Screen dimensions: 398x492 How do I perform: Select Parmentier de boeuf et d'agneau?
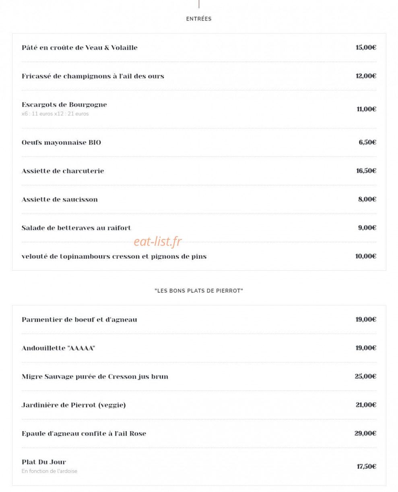pyautogui.click(x=79, y=320)
